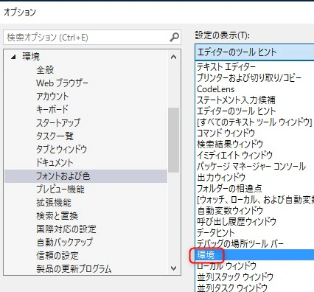The height and width of the screenshot is (292, 314).
Task: Choose テキスト エディター from dropdown list
Action: (x=255, y=66)
